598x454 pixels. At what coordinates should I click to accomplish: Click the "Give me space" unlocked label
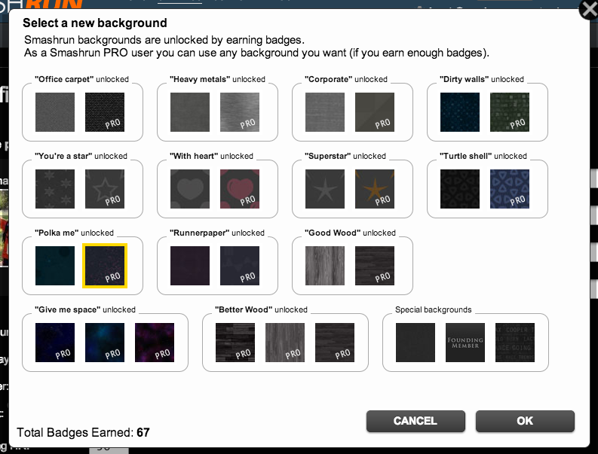tap(85, 309)
